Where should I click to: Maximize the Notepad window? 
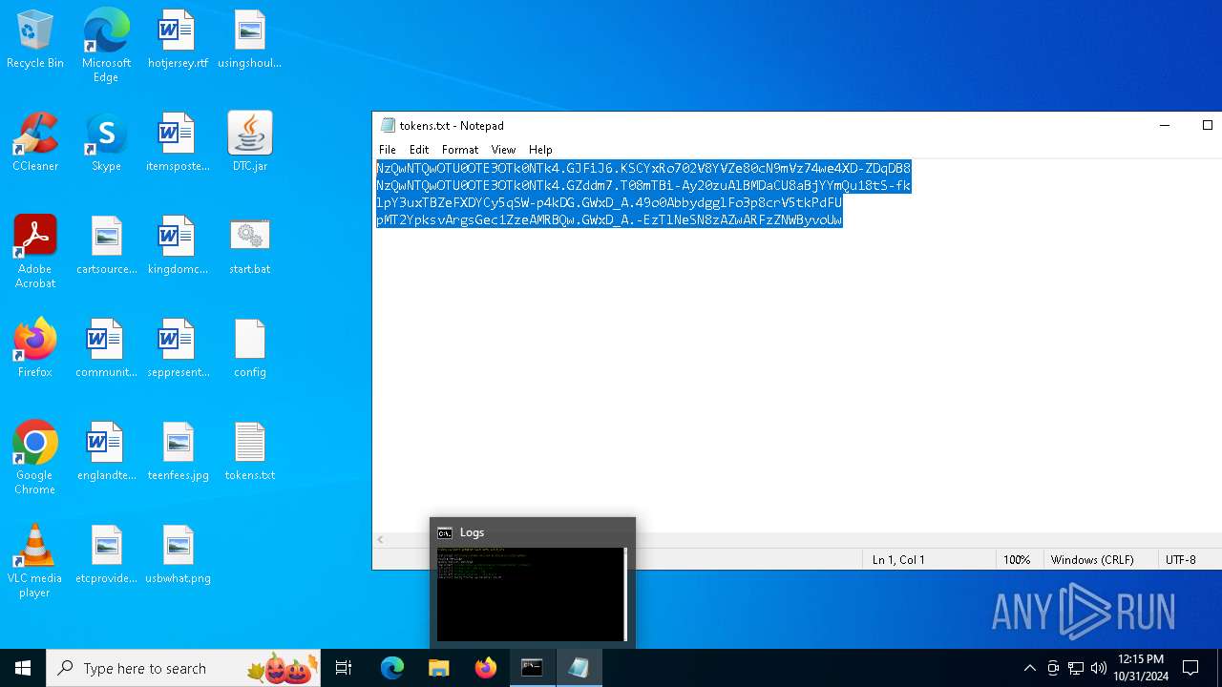1207,125
